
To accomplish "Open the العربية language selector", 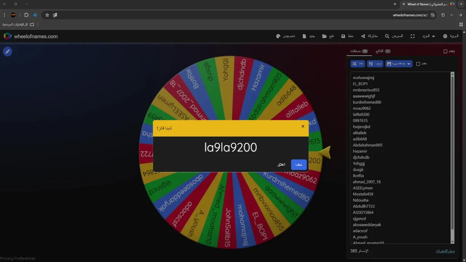I will point(451,36).
